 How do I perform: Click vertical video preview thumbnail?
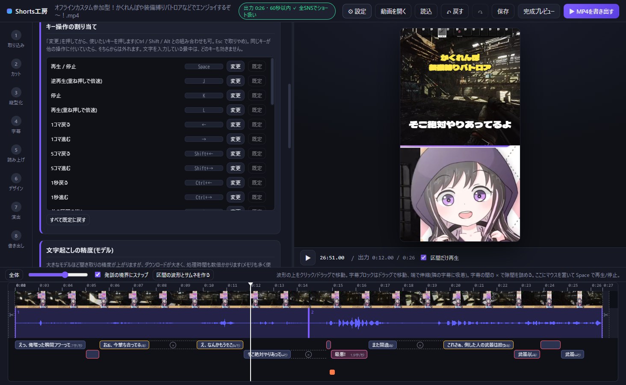460,135
